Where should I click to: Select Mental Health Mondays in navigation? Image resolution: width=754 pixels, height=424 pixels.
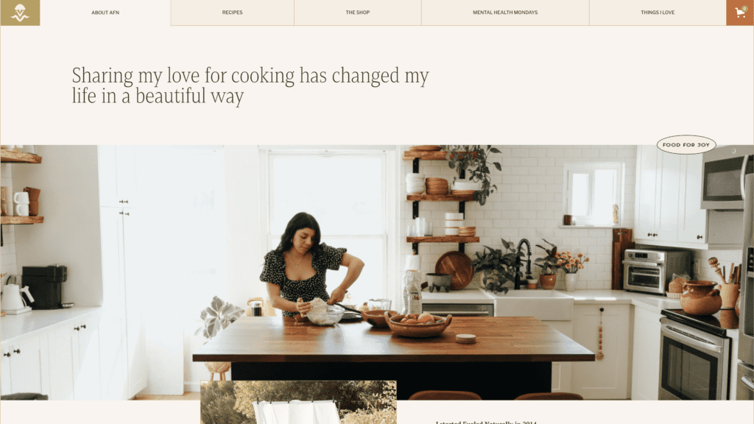(505, 13)
